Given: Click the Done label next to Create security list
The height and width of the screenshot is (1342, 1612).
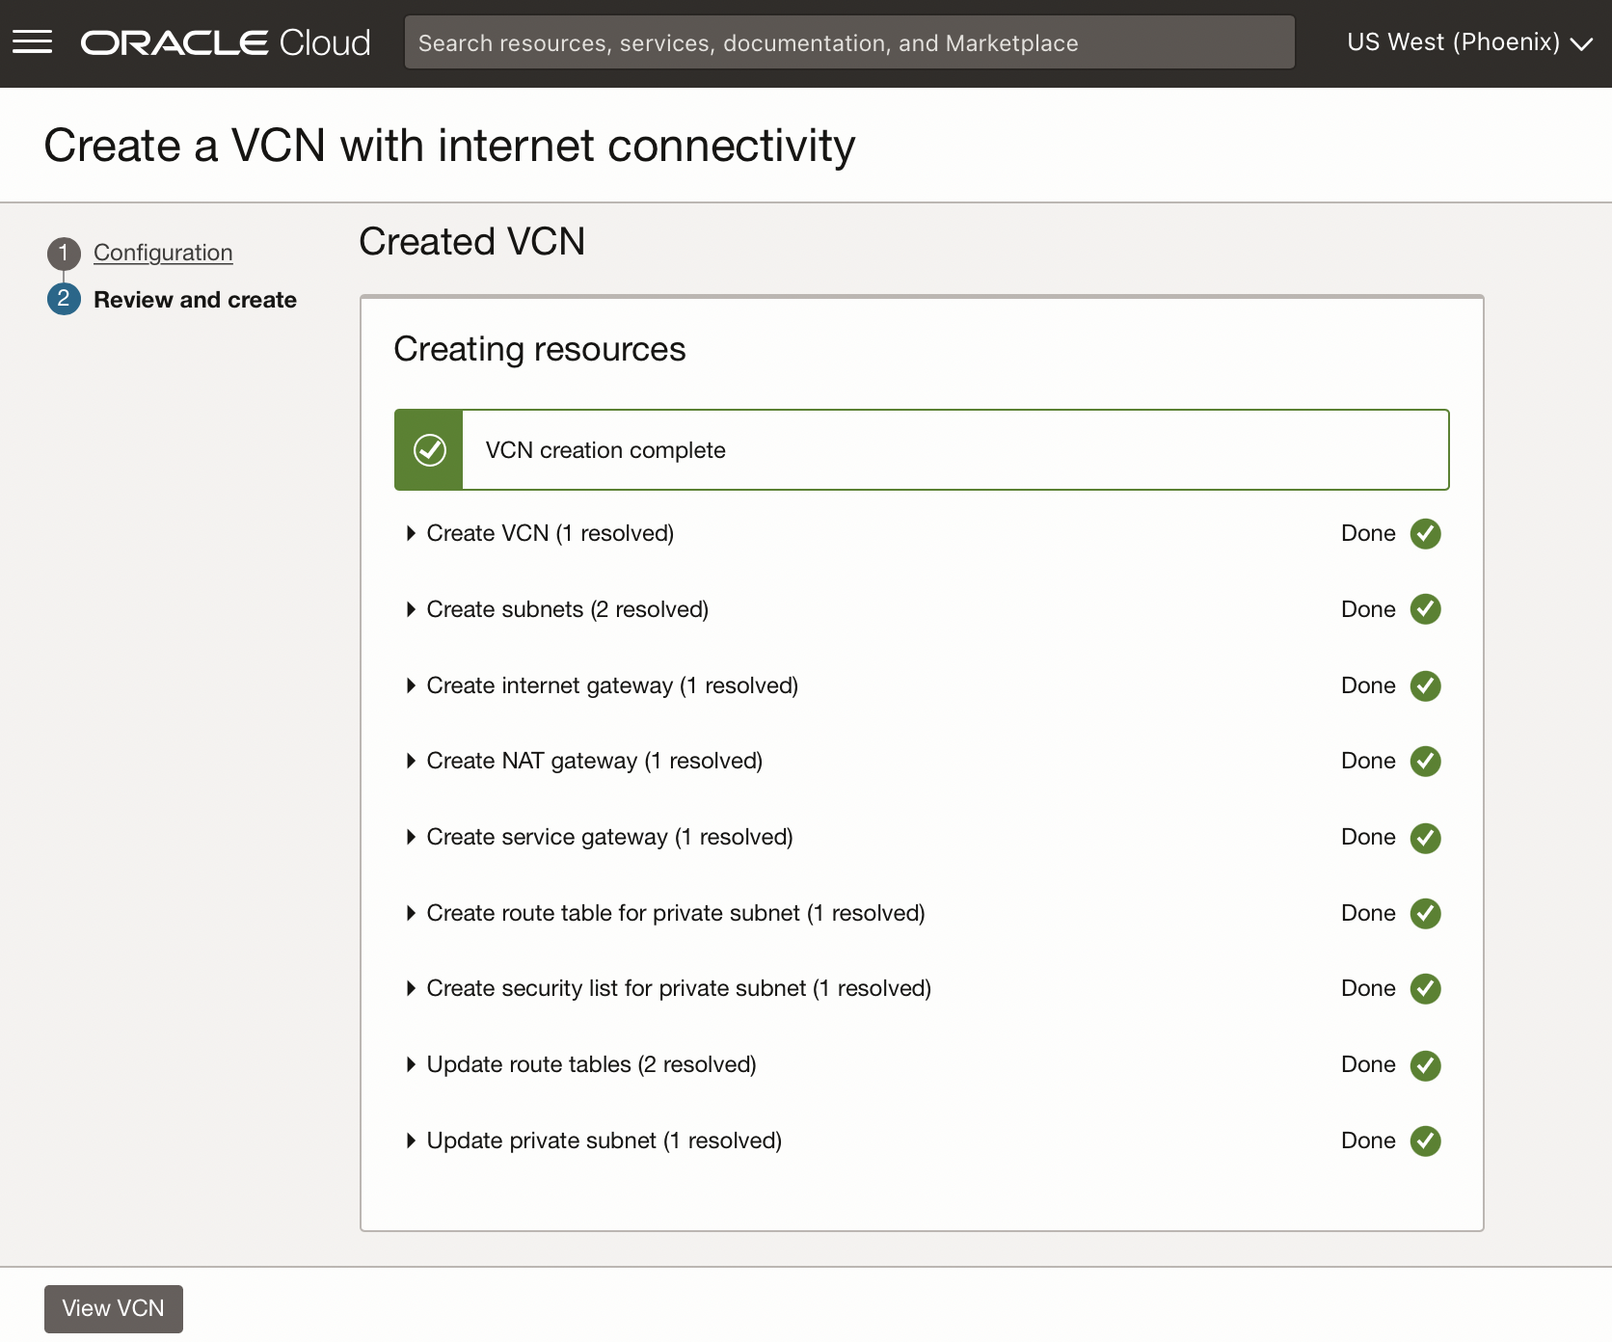Looking at the screenshot, I should pos(1367,988).
